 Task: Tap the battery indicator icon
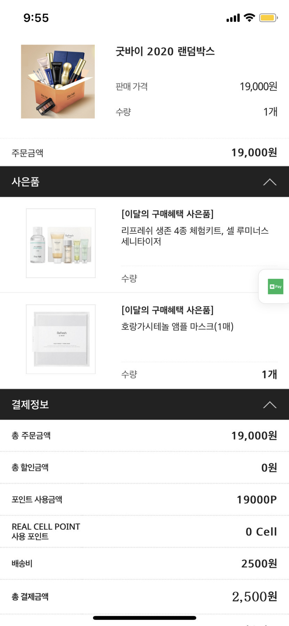click(268, 18)
